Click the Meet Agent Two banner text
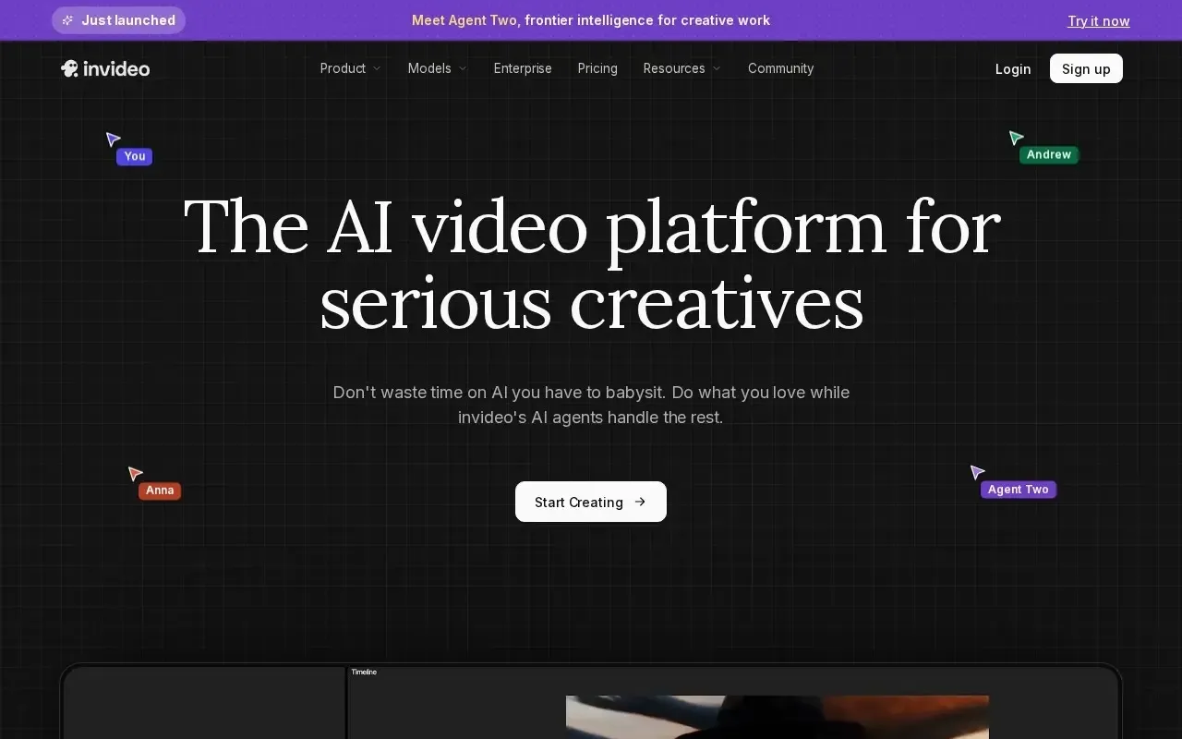Image resolution: width=1182 pixels, height=739 pixels. click(591, 20)
